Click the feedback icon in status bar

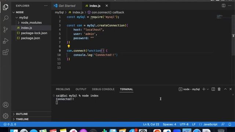223,124
